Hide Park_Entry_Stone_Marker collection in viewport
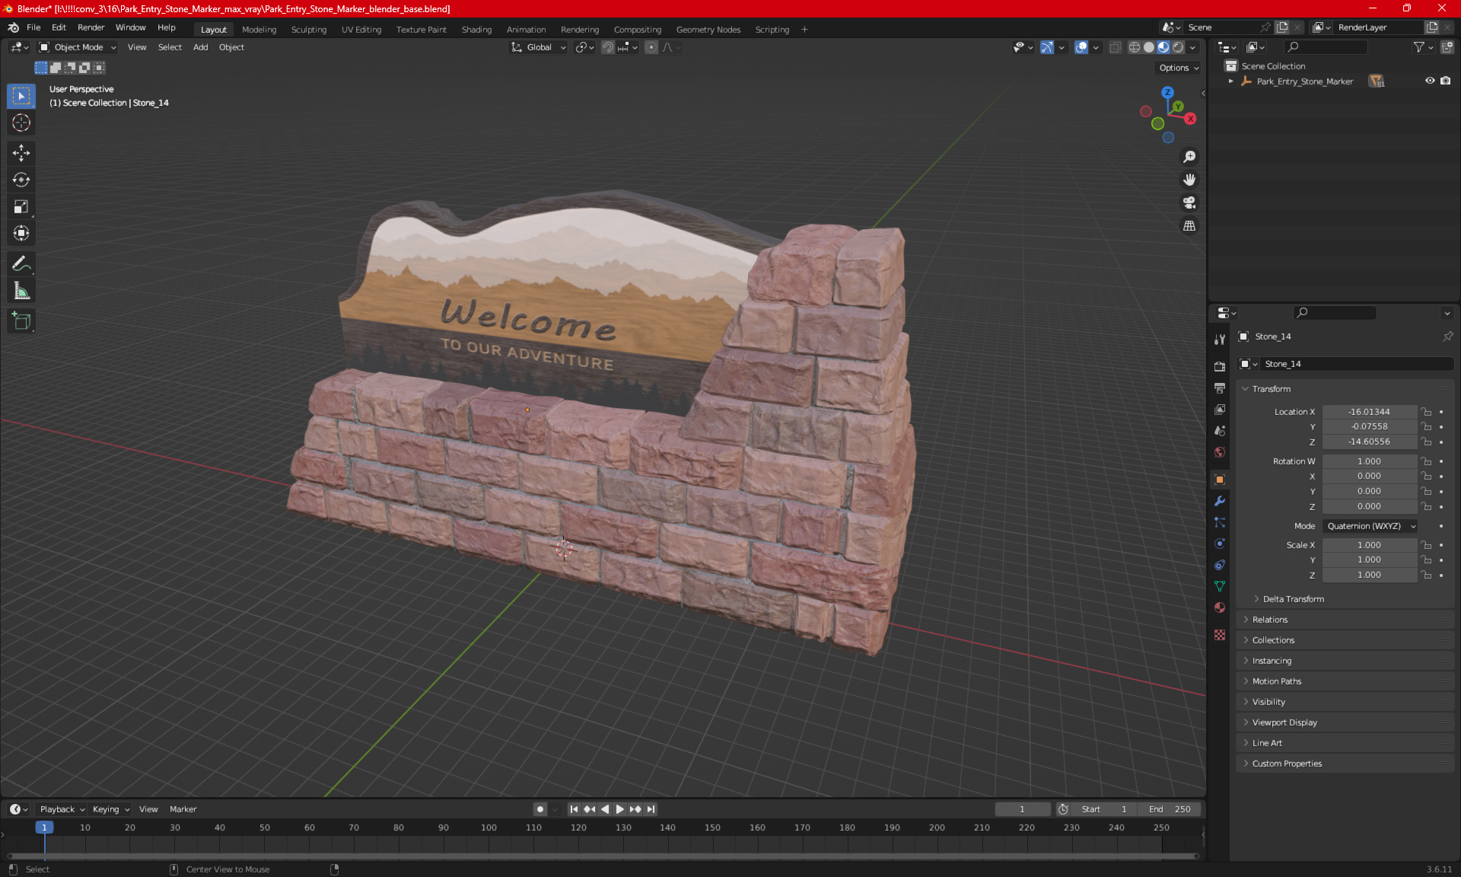The height and width of the screenshot is (877, 1461). (1429, 81)
